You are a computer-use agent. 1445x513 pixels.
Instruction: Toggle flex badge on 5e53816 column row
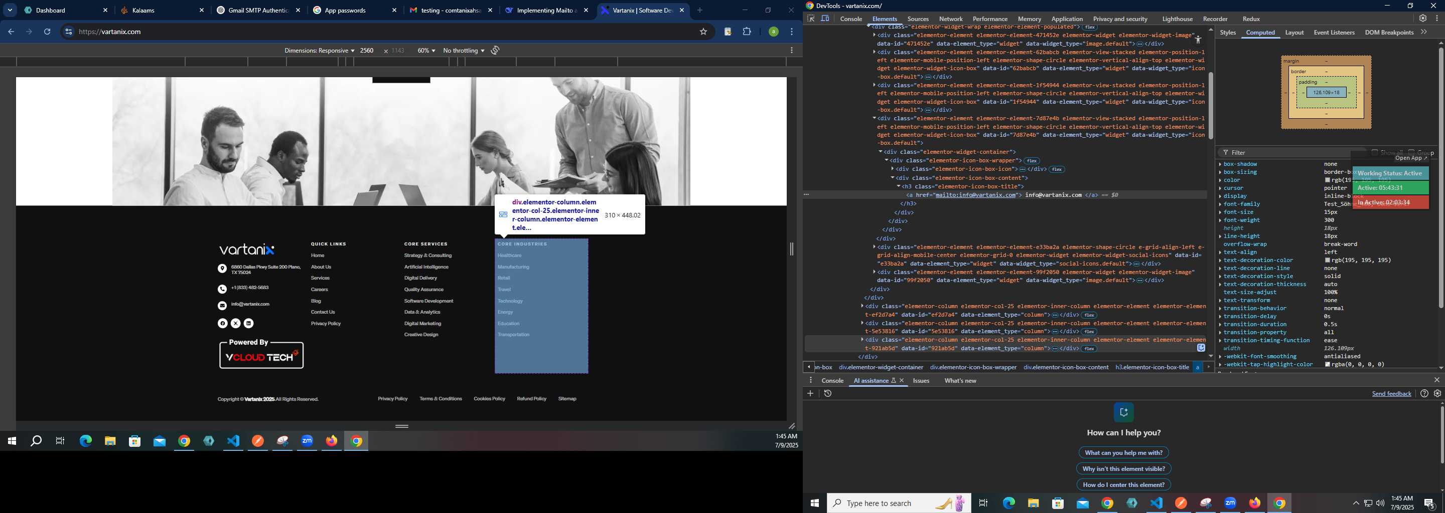(x=1089, y=332)
